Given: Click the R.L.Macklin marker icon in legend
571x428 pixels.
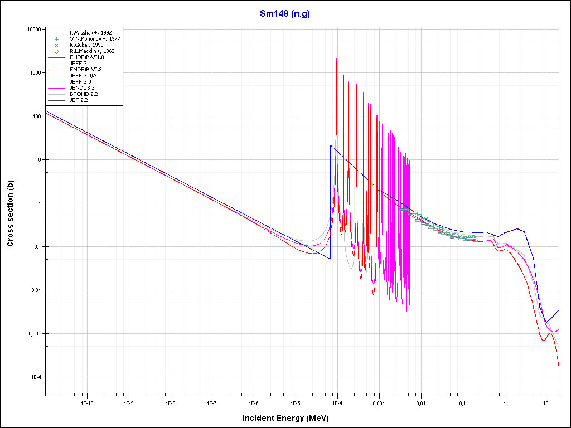Looking at the screenshot, I should [57, 51].
